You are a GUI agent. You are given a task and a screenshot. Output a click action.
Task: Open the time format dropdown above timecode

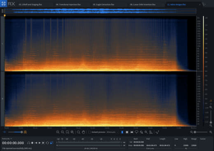point(7,139)
